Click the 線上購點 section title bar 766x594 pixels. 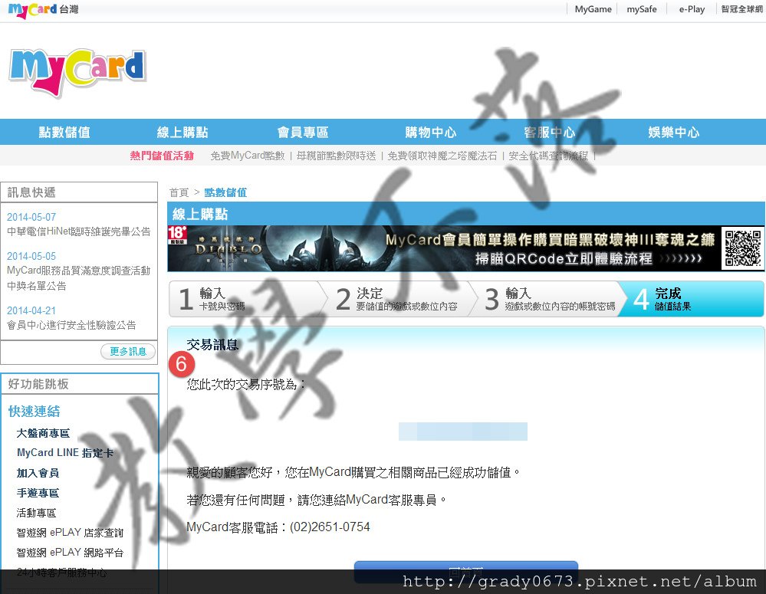click(x=466, y=214)
